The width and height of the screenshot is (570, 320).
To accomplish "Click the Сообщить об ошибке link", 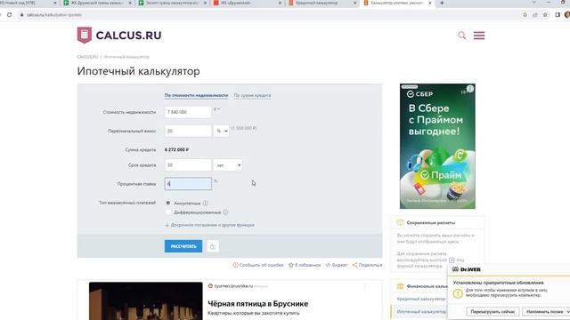I will click(258, 265).
